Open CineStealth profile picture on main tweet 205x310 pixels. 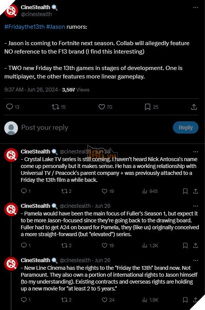[11, 11]
